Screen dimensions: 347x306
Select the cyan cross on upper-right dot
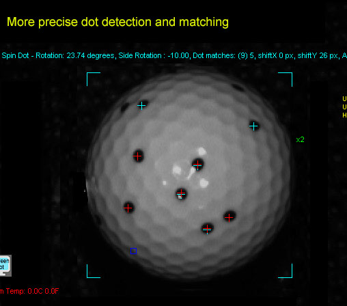[253, 126]
